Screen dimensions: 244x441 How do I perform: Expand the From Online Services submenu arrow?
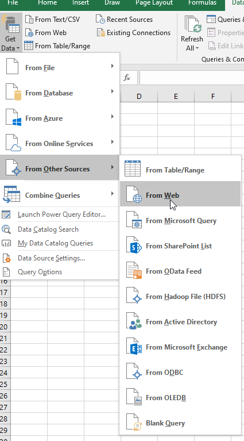pyautogui.click(x=113, y=142)
